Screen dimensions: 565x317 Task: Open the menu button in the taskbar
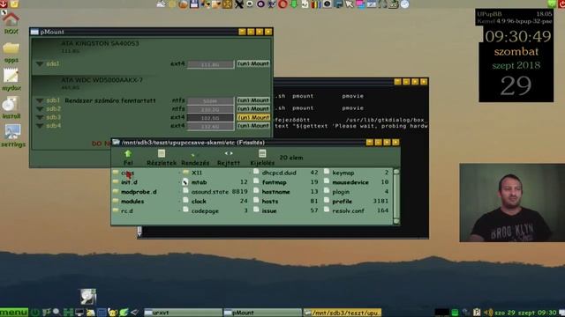tap(14, 313)
